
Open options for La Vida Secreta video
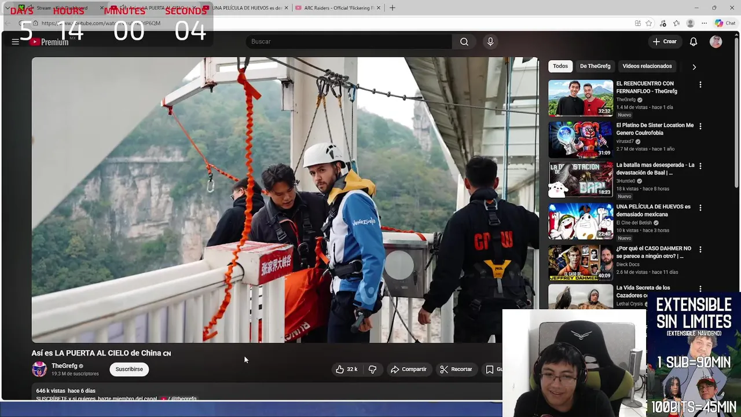[x=700, y=288]
